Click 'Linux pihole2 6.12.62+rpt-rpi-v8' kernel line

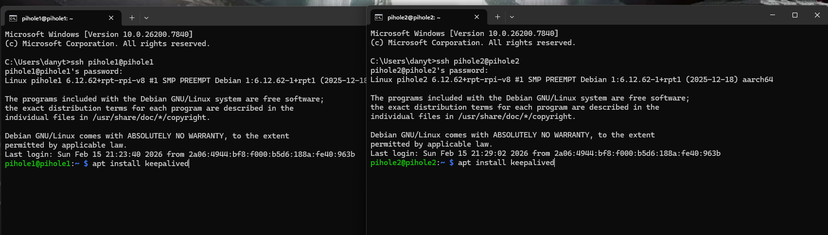(x=572, y=80)
